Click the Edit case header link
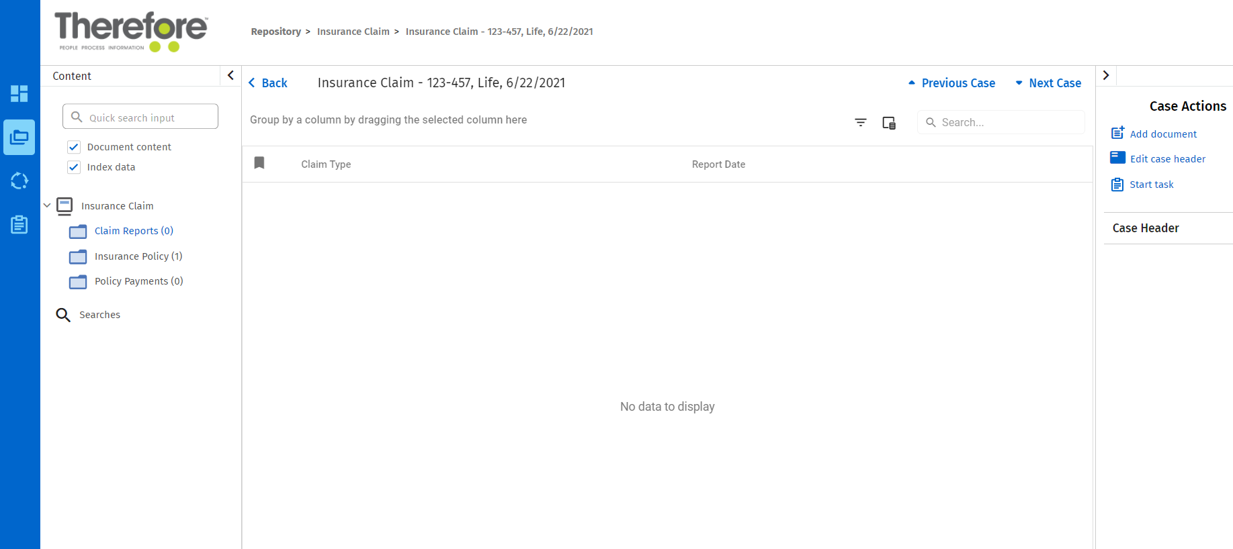Screen dimensions: 1233x549 1167,159
